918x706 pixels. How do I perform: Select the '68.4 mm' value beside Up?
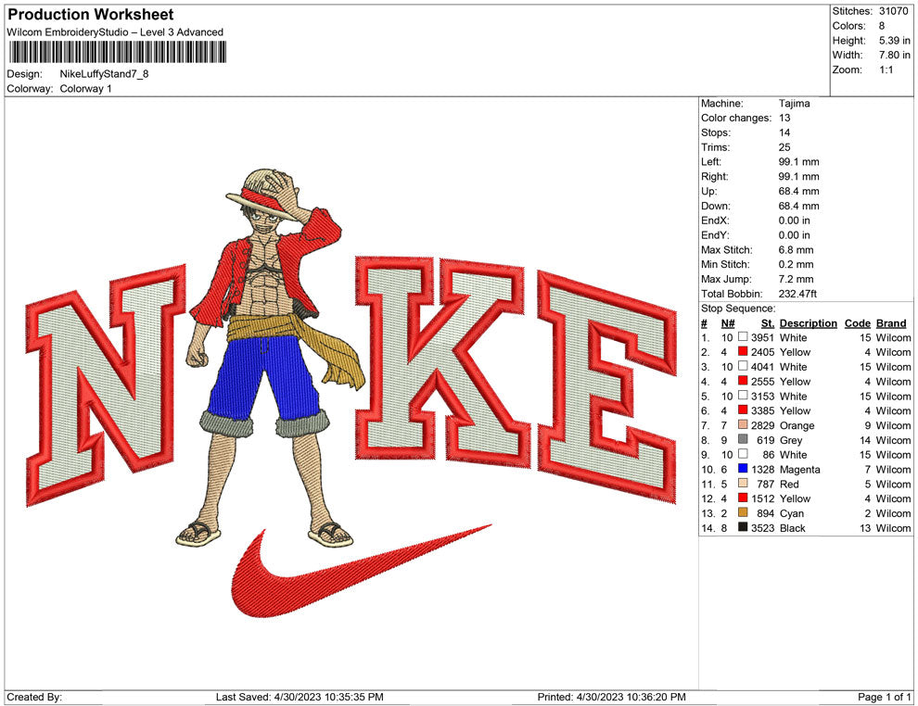tap(799, 191)
